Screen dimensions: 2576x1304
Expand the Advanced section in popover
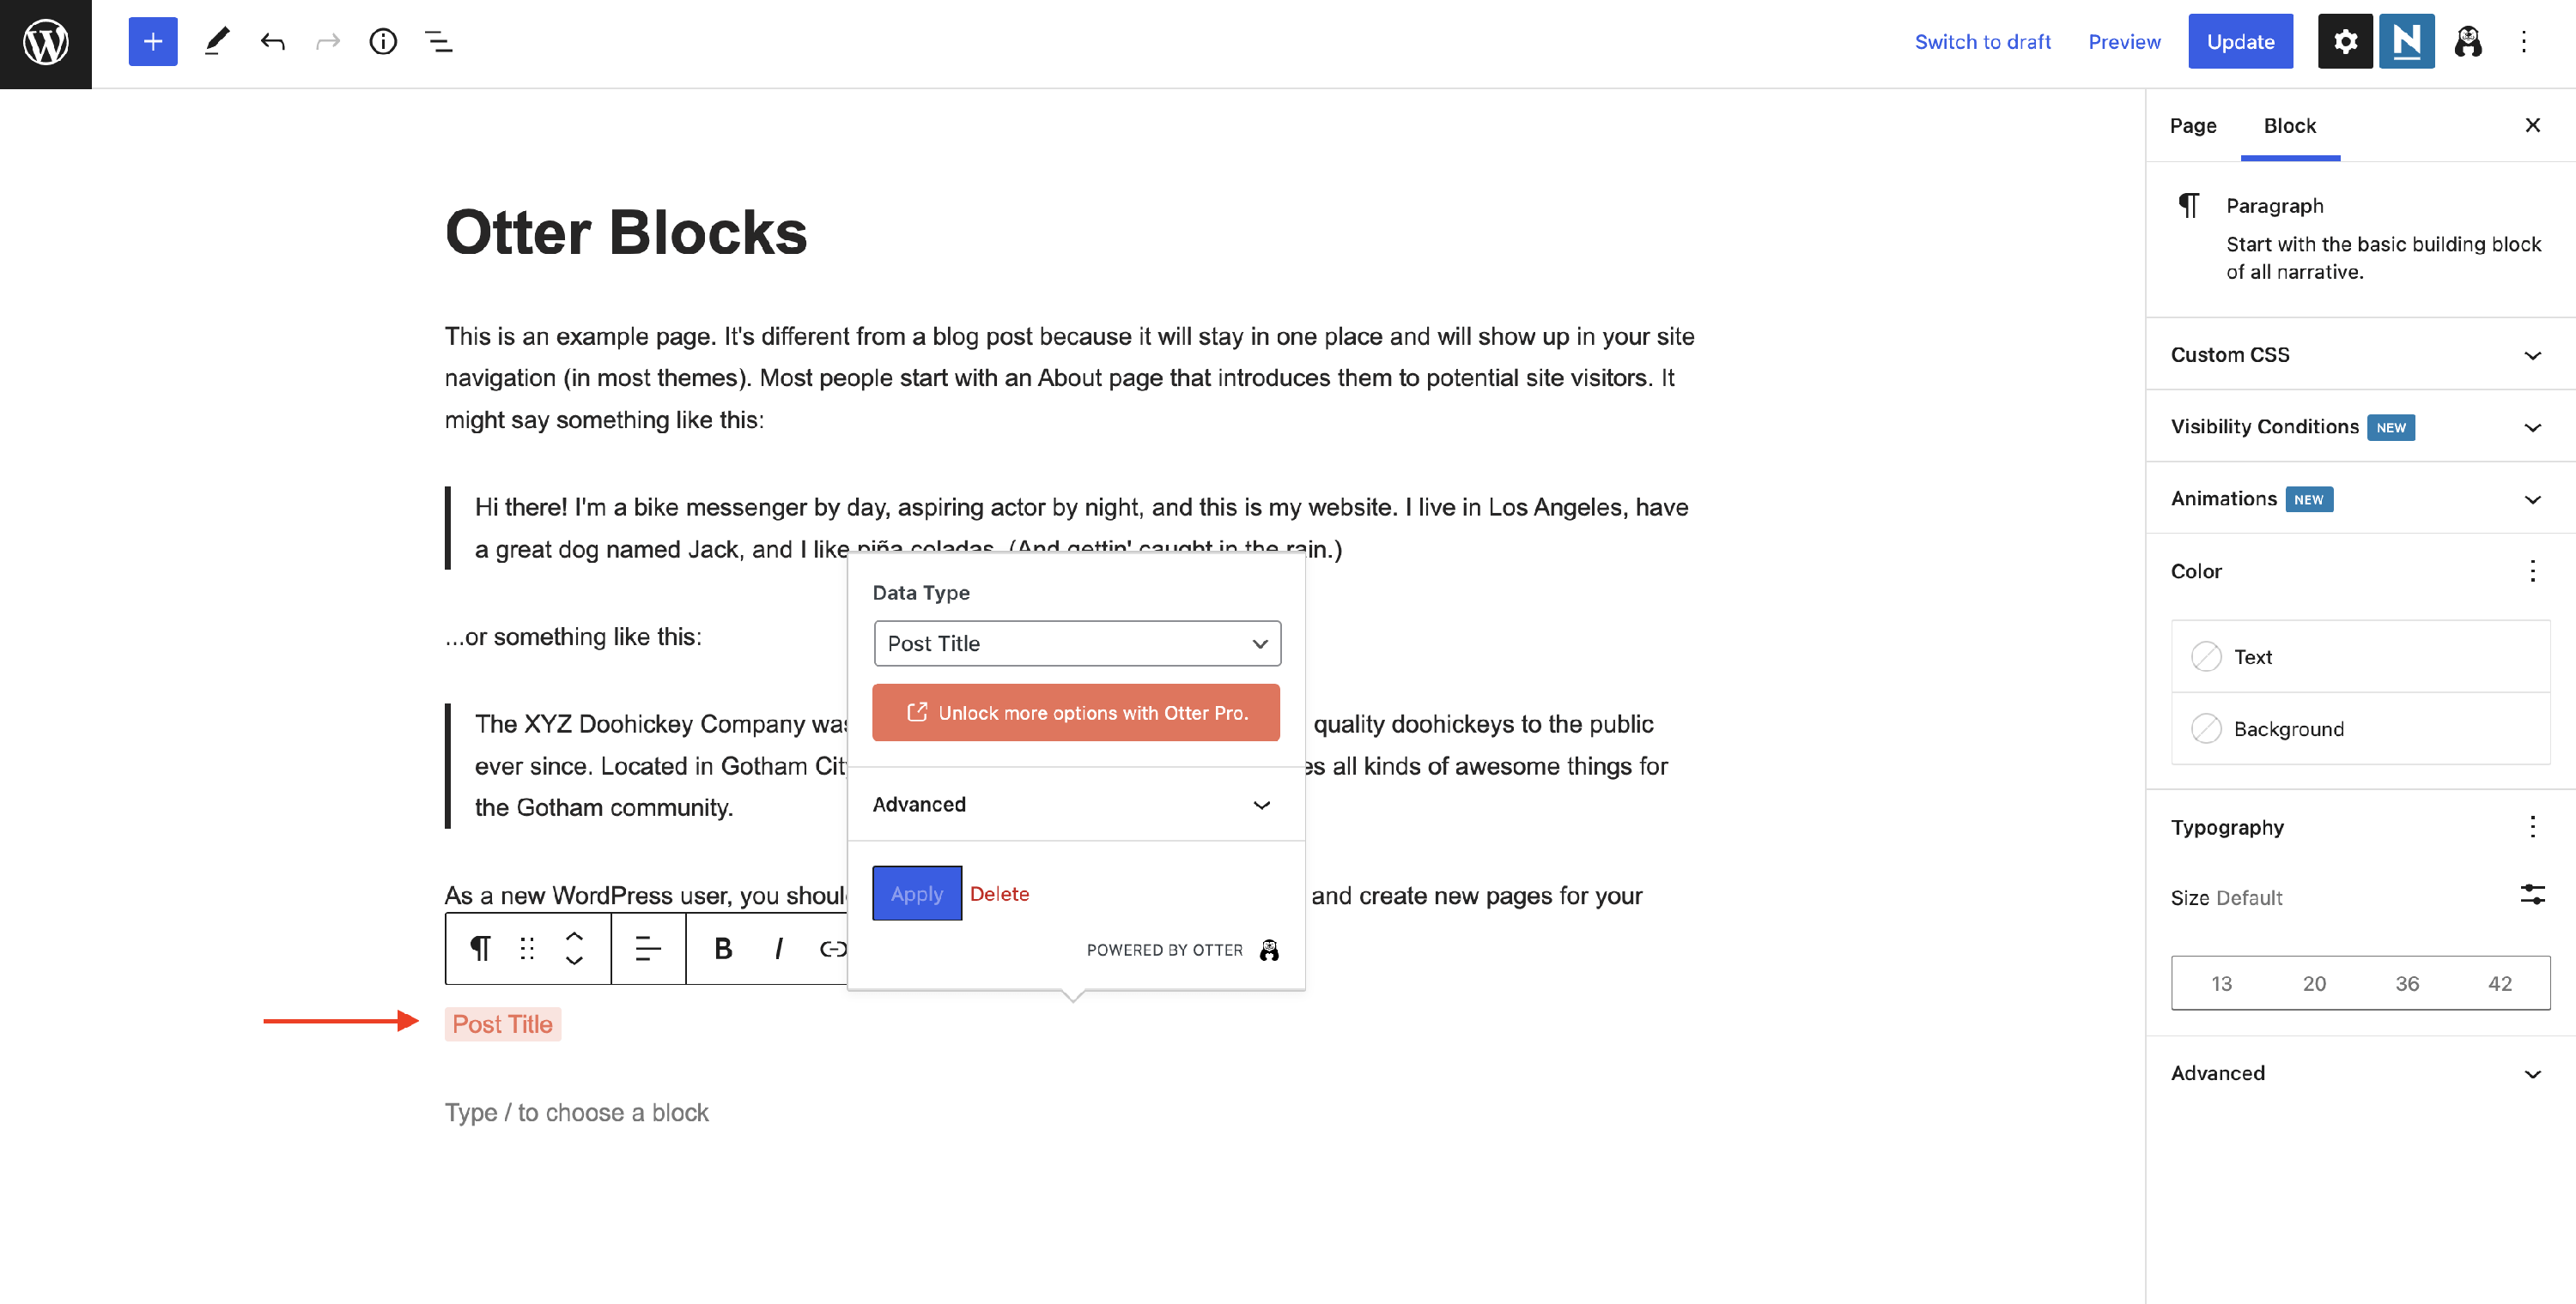[x=1075, y=805]
